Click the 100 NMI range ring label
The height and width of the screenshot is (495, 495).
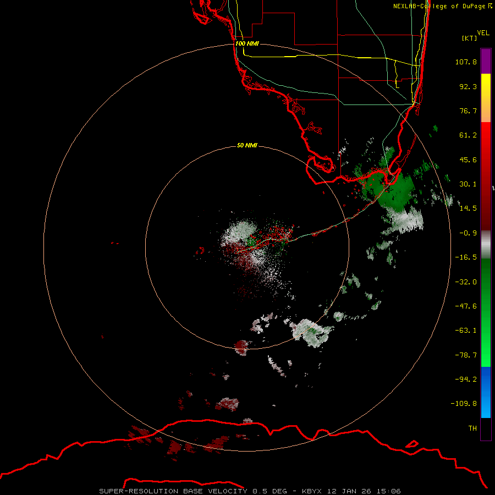pyautogui.click(x=247, y=43)
